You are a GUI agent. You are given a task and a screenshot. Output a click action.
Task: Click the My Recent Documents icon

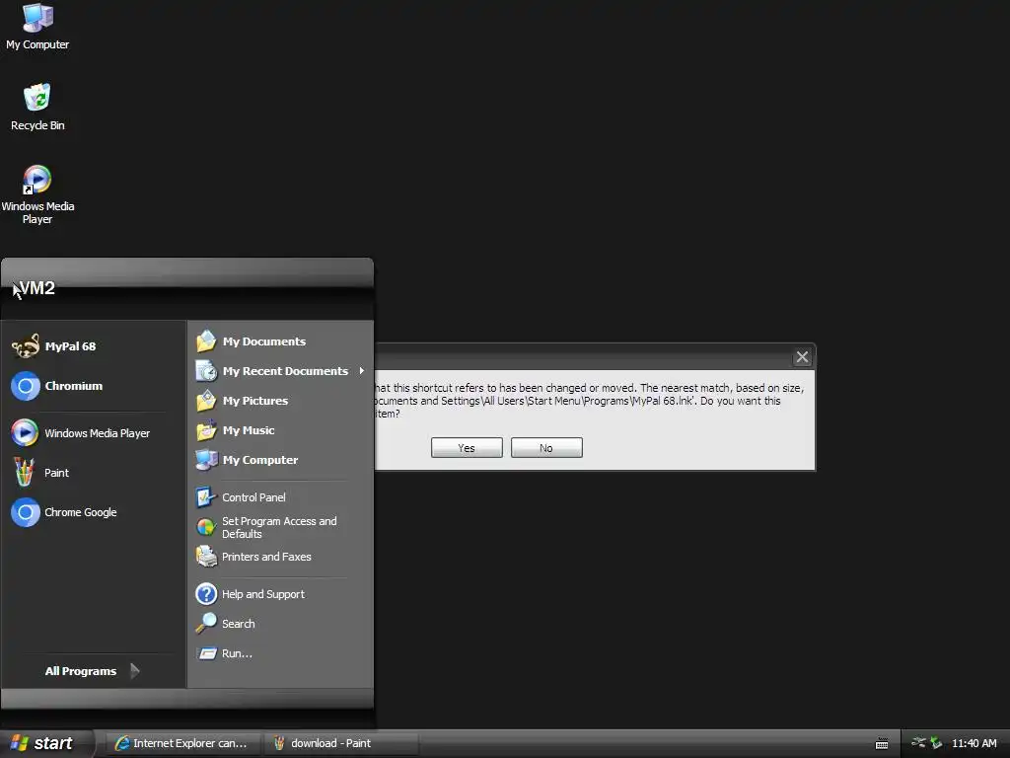click(206, 371)
